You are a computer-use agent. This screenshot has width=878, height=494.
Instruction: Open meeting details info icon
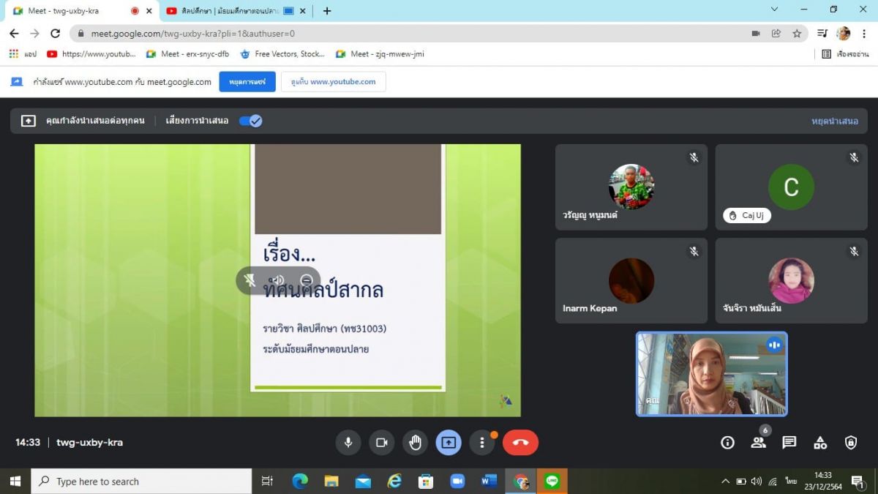[727, 442]
